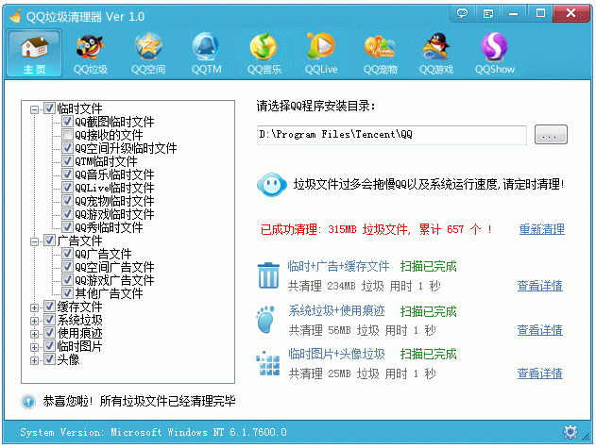Check the QQ接收的文件 checkbox

click(67, 135)
